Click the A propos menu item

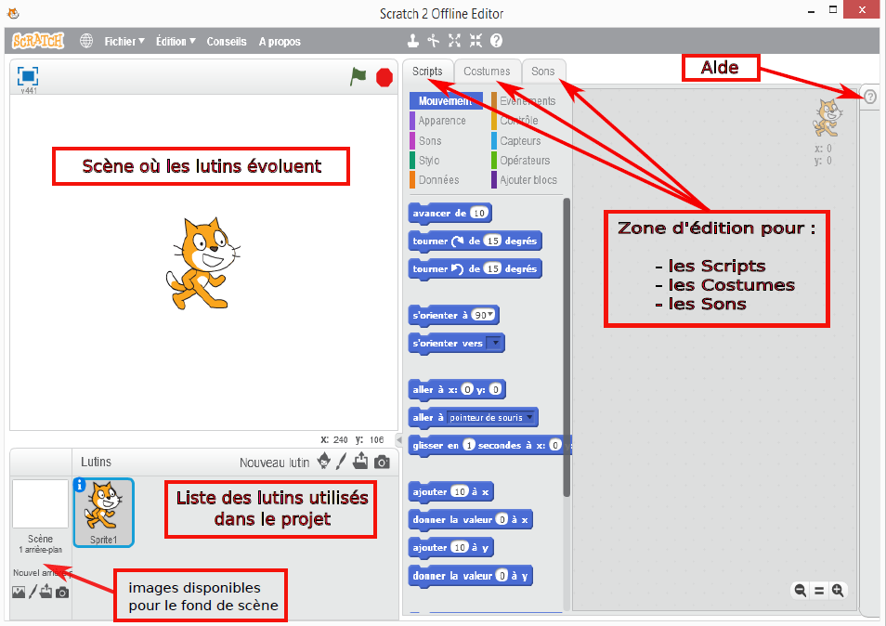pos(280,41)
